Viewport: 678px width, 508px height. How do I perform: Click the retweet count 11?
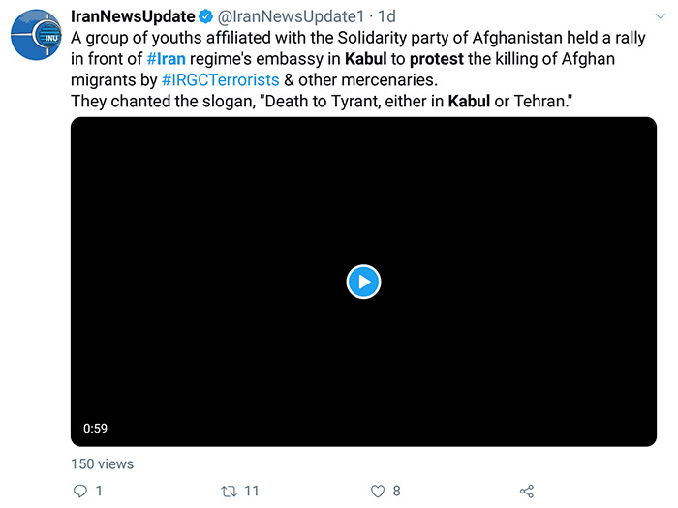coord(252,491)
